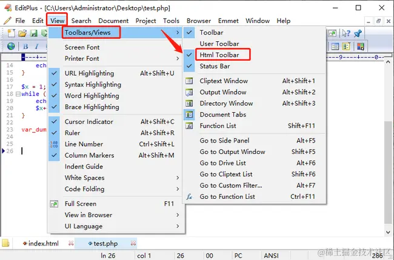The height and width of the screenshot is (260, 394).
Task: Choose Go to Cliptext List
Action: click(x=255, y=174)
